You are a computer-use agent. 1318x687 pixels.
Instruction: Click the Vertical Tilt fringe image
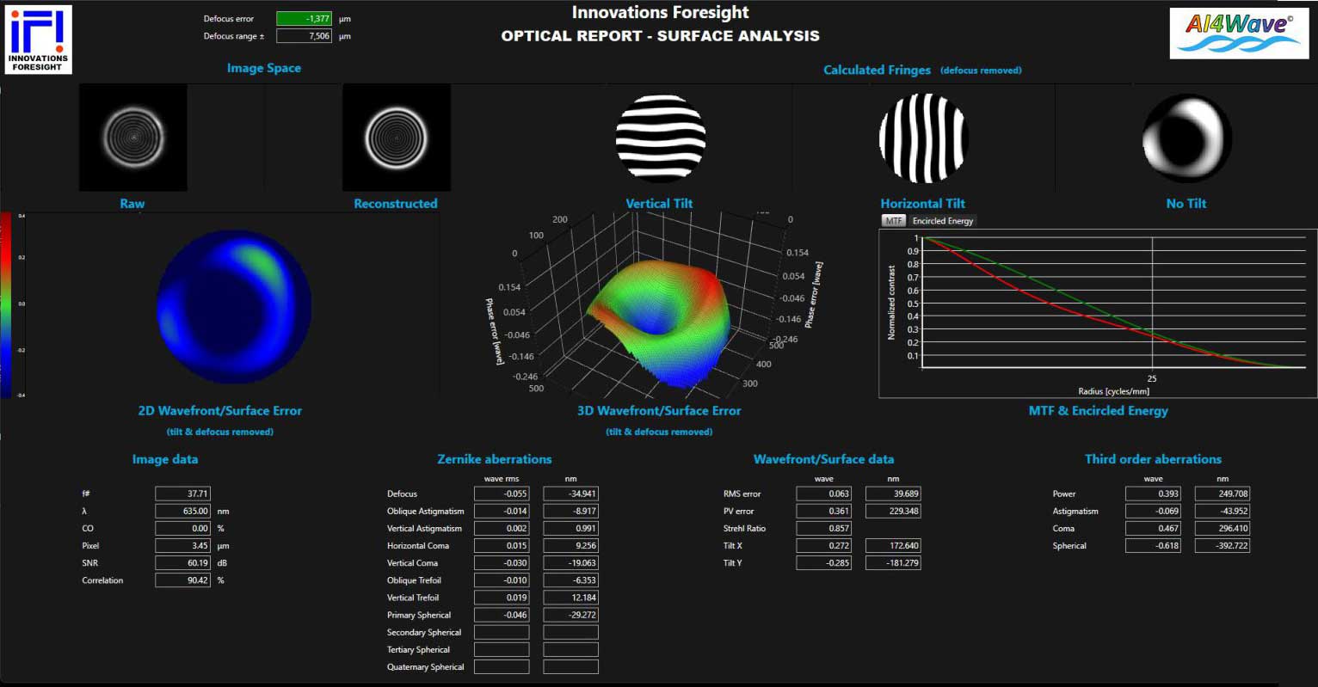tap(660, 138)
